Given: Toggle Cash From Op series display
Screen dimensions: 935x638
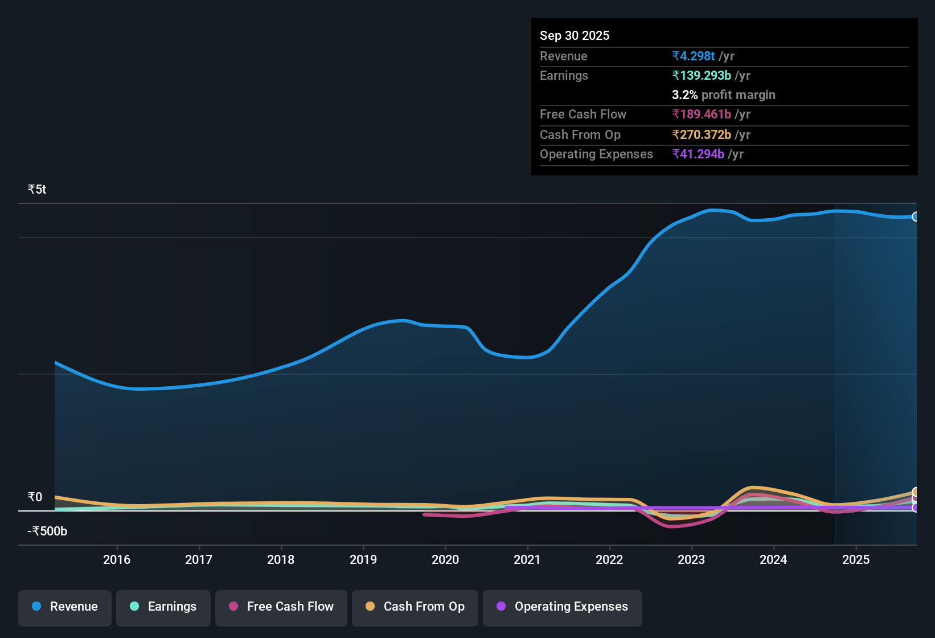Looking at the screenshot, I should tap(415, 607).
